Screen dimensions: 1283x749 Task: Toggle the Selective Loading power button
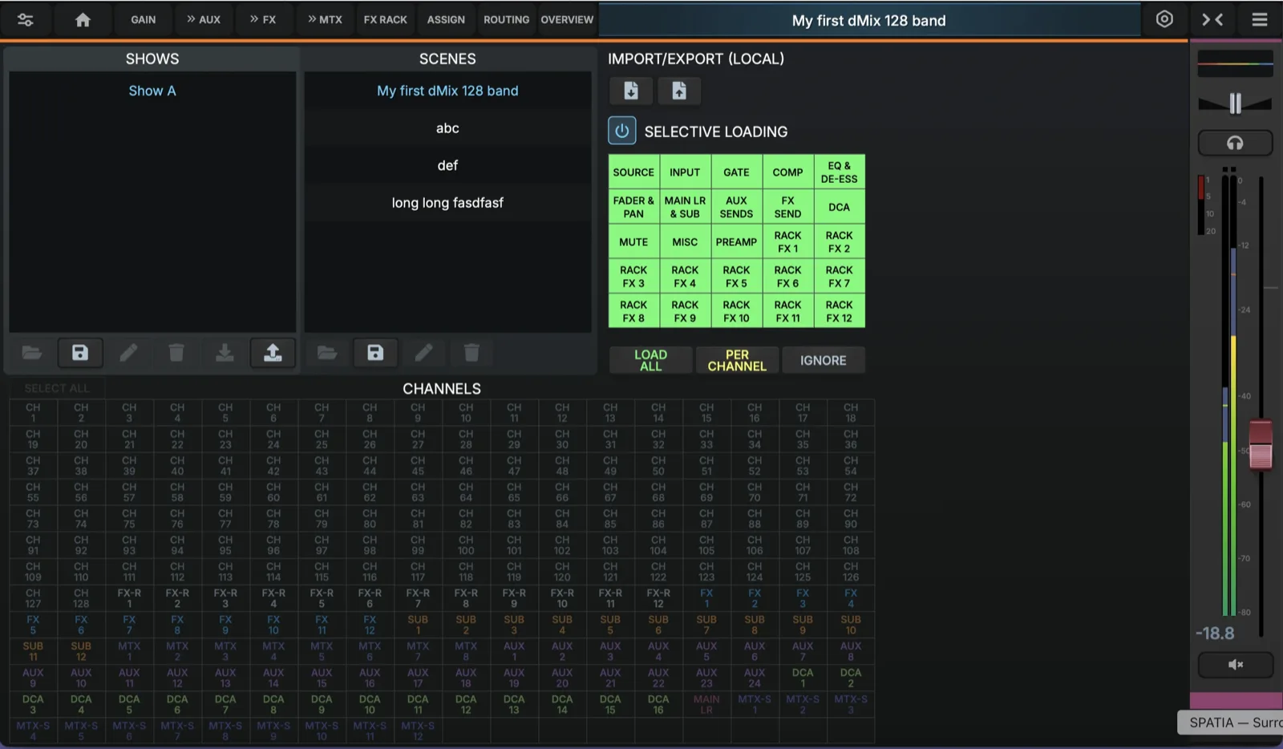[x=622, y=131]
